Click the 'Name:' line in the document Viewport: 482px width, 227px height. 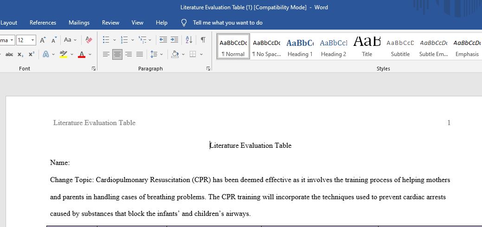tap(60, 163)
